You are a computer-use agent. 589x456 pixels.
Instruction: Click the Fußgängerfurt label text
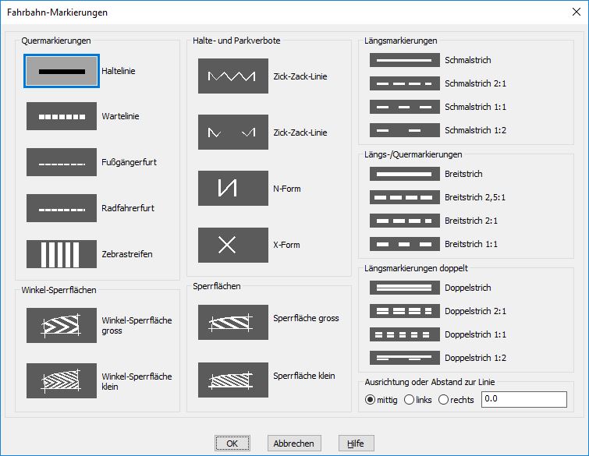pyautogui.click(x=130, y=162)
